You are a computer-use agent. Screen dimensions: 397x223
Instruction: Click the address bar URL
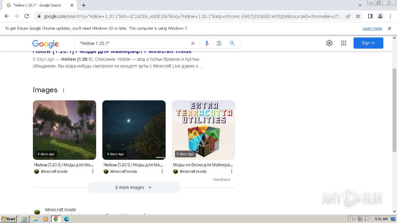(193, 16)
